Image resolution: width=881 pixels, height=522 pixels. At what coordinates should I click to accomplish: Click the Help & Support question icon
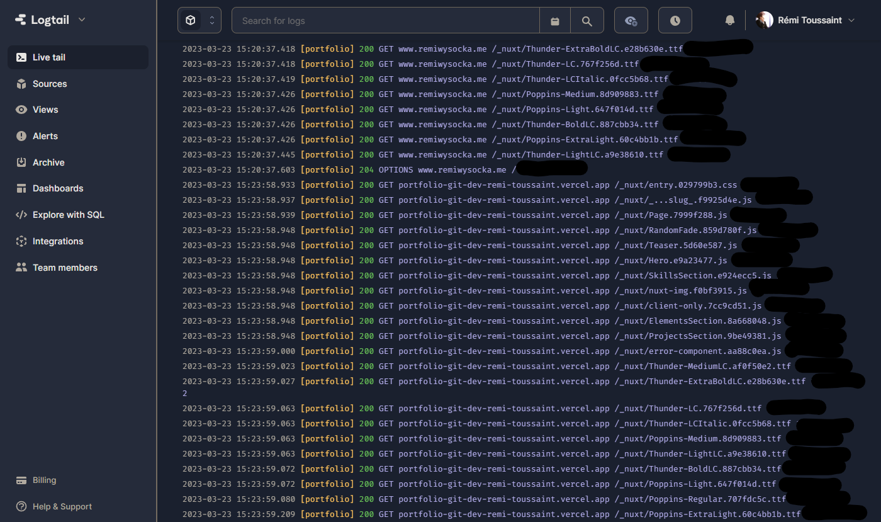tap(21, 507)
